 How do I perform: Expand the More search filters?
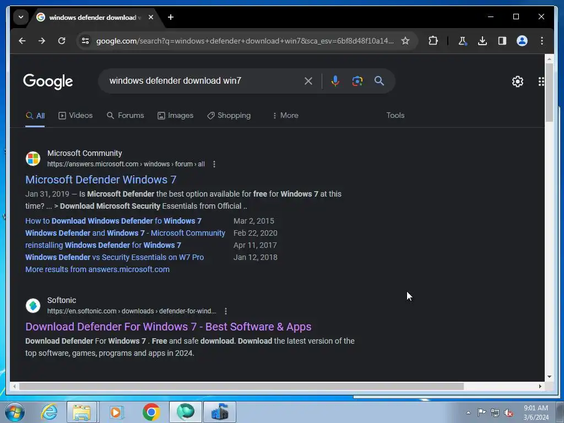(286, 116)
